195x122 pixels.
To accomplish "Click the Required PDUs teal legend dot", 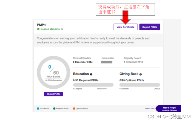I will click(54, 108).
